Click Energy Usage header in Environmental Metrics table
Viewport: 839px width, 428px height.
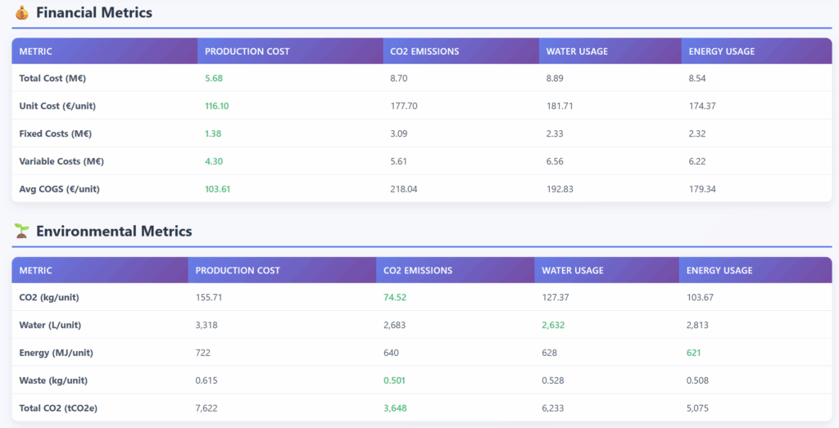point(719,270)
